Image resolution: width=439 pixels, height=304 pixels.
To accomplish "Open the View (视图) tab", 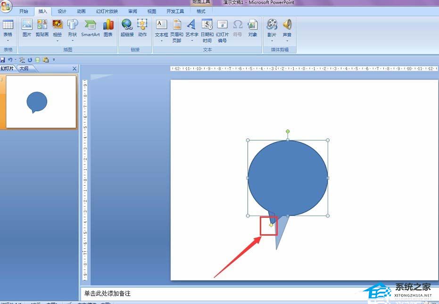I will click(152, 11).
